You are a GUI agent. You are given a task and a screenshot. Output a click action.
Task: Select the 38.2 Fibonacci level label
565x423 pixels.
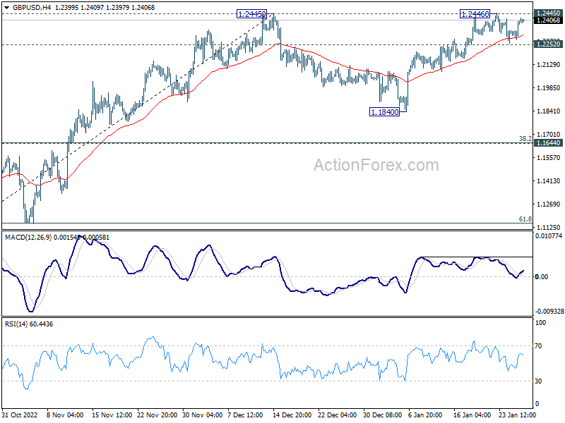tap(525, 138)
